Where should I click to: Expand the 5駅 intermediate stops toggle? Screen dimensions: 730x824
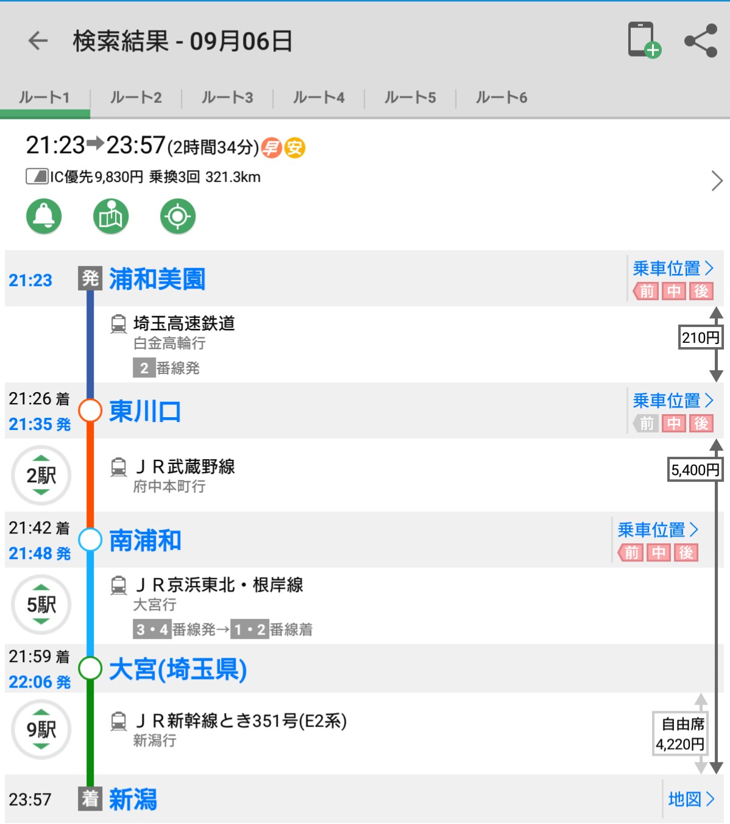tap(41, 605)
